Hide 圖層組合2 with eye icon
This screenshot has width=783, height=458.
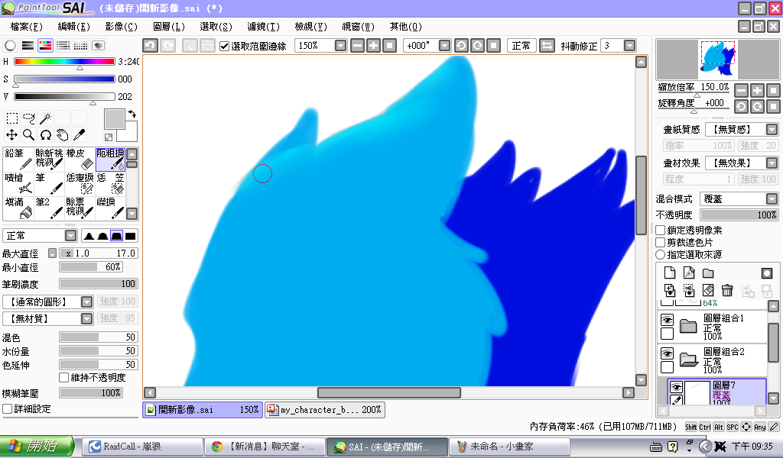tap(667, 353)
